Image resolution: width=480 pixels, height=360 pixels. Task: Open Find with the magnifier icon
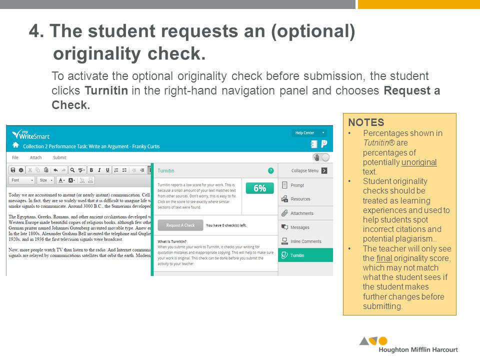coord(72,170)
